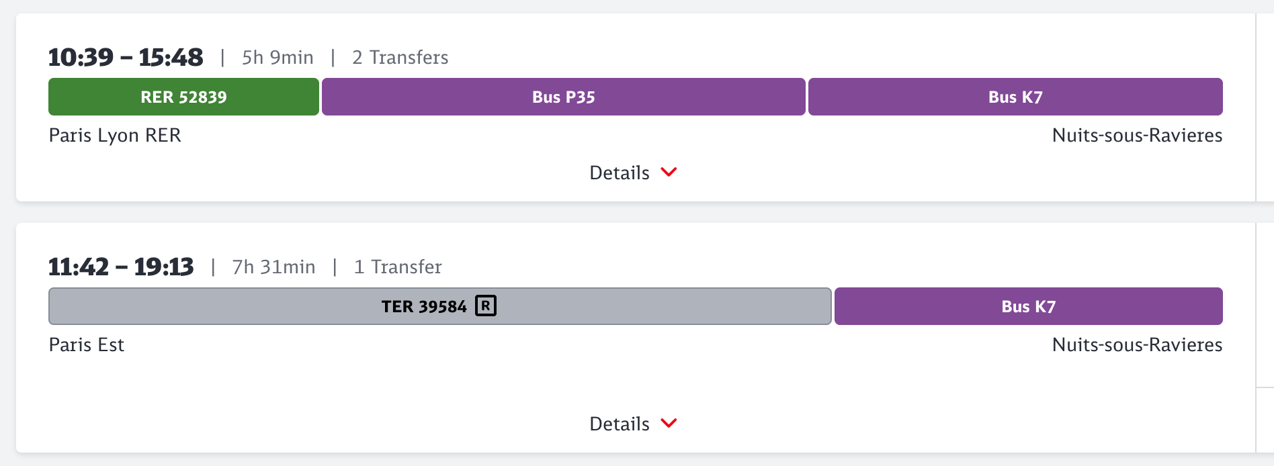The width and height of the screenshot is (1274, 466).
Task: Select the 11:42 – 19:13 time heading
Action: pos(121,267)
